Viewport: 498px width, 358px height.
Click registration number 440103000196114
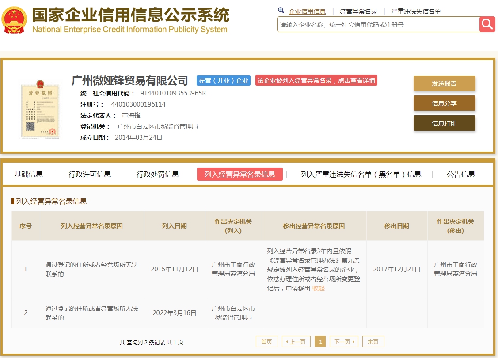138,104
